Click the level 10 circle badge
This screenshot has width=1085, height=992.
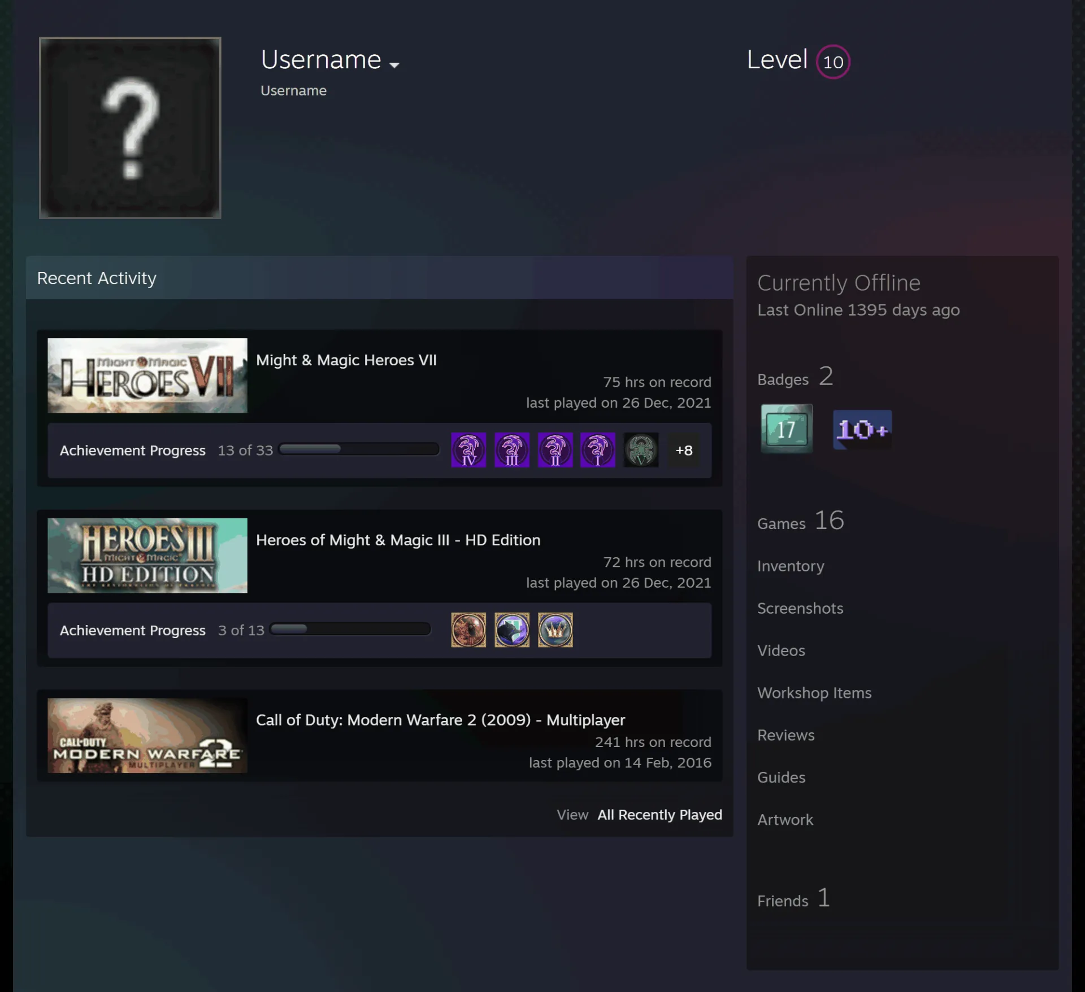click(833, 62)
